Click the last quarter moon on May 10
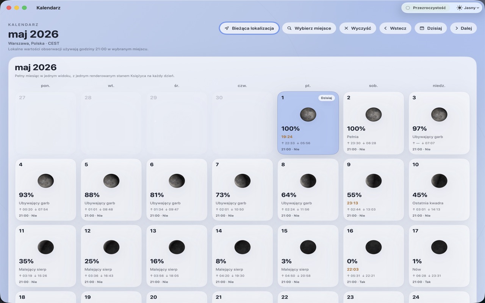 439,181
